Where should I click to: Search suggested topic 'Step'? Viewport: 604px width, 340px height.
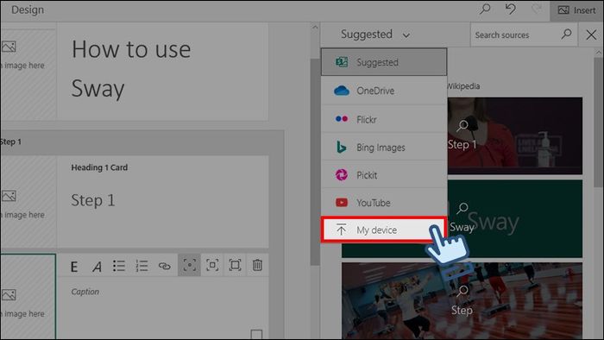pos(462,301)
